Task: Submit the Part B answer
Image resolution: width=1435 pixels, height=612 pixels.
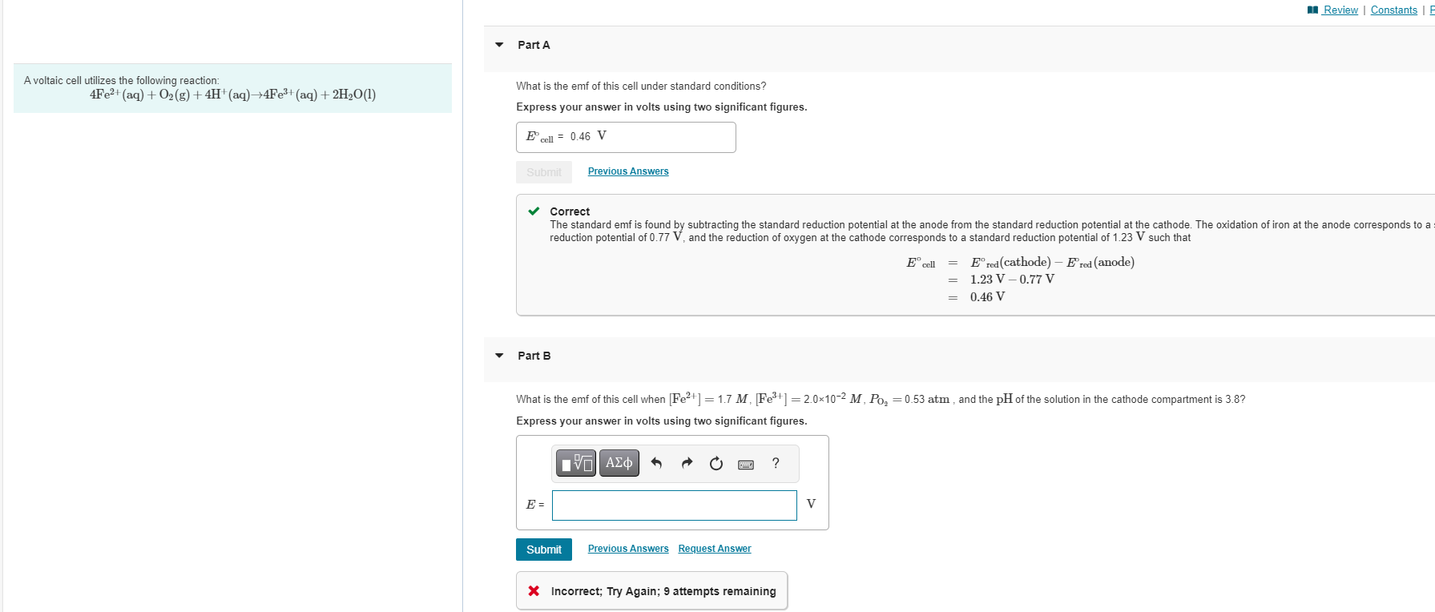Action: pos(543,550)
